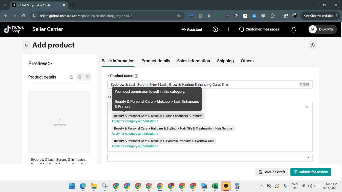Click the page help icon at top right
This screenshot has height=192, width=342.
pyautogui.click(x=313, y=45)
